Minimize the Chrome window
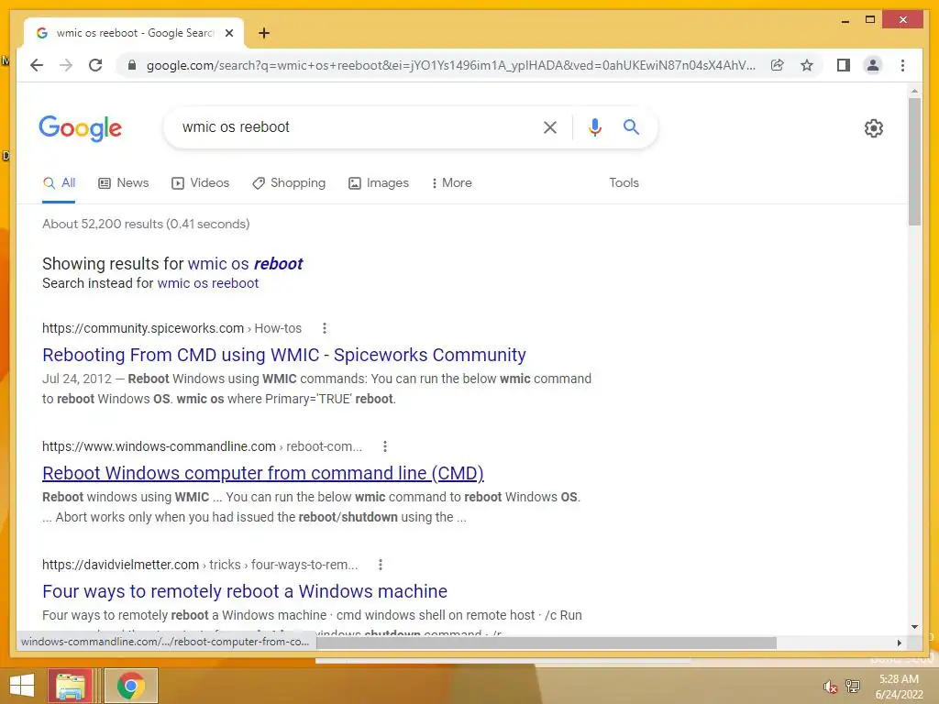 [845, 20]
